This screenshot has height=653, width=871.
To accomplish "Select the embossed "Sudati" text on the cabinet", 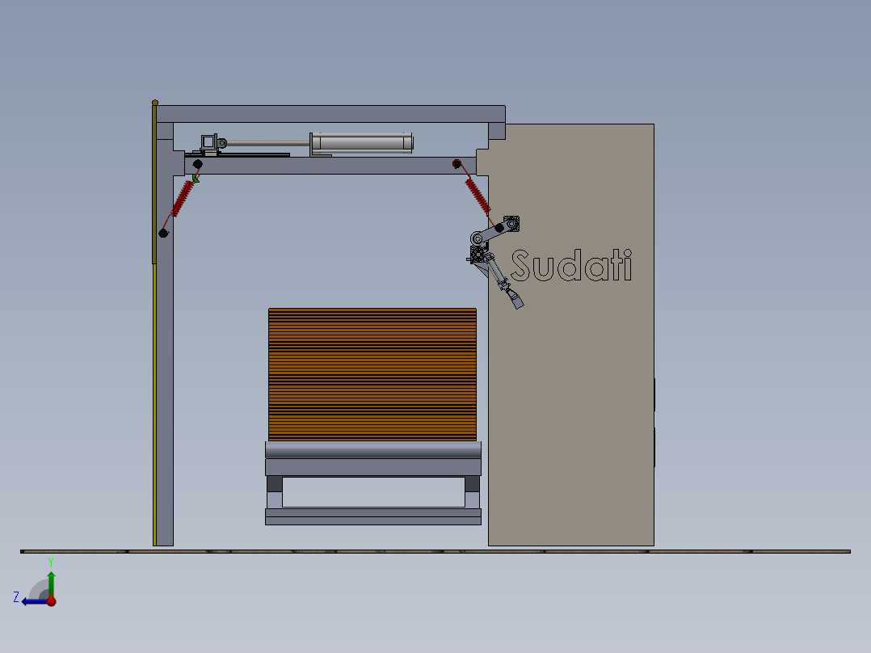I will coord(571,266).
